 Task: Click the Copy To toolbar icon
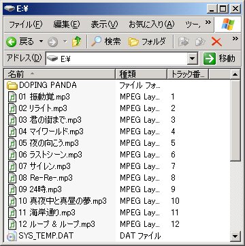point(200,42)
